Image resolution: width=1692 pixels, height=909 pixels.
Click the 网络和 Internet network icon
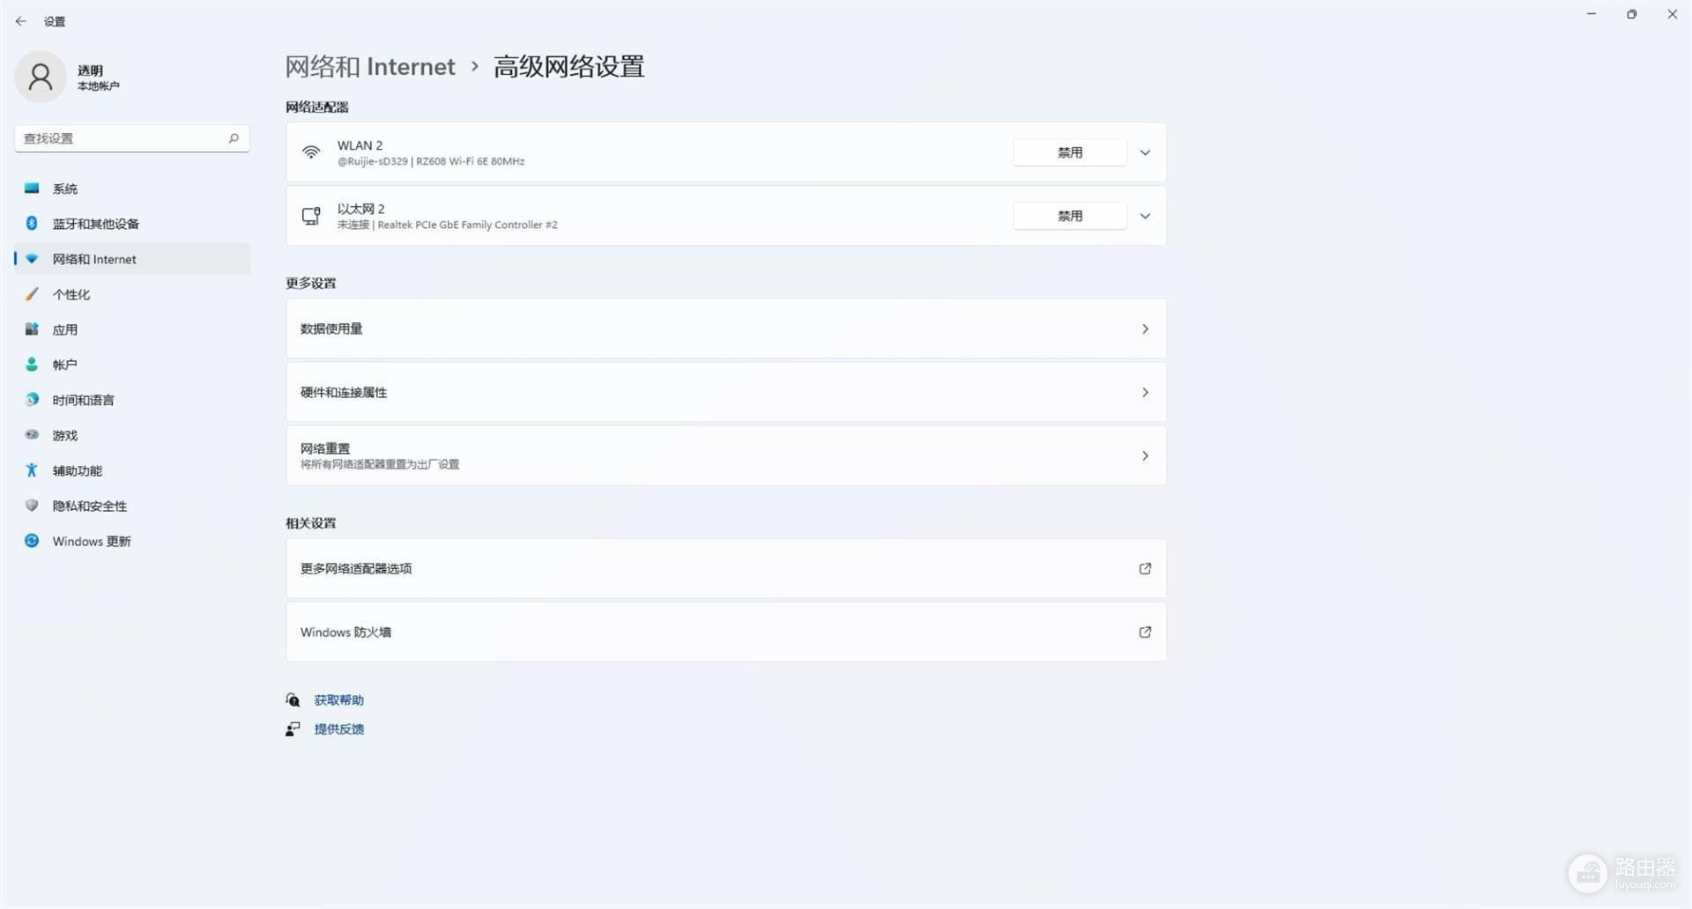pos(32,259)
